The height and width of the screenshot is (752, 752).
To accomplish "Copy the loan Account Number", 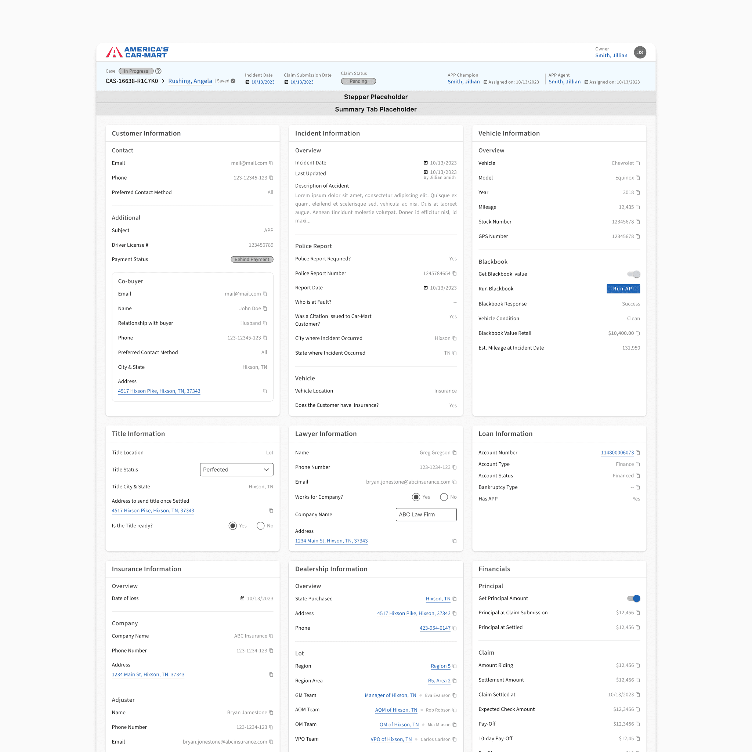I will pyautogui.click(x=637, y=453).
